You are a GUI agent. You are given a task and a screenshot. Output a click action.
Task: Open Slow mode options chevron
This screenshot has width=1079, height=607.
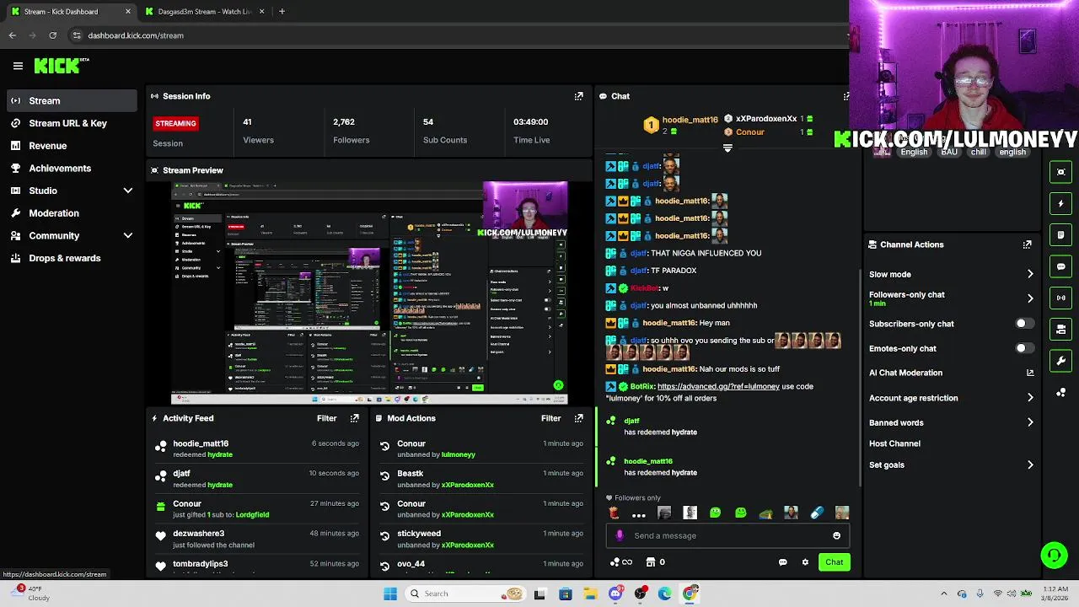[x=1030, y=274]
